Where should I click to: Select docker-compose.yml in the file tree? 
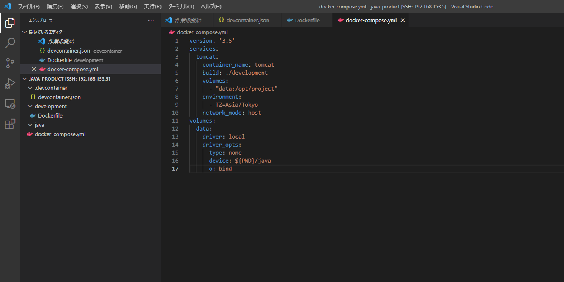click(59, 134)
